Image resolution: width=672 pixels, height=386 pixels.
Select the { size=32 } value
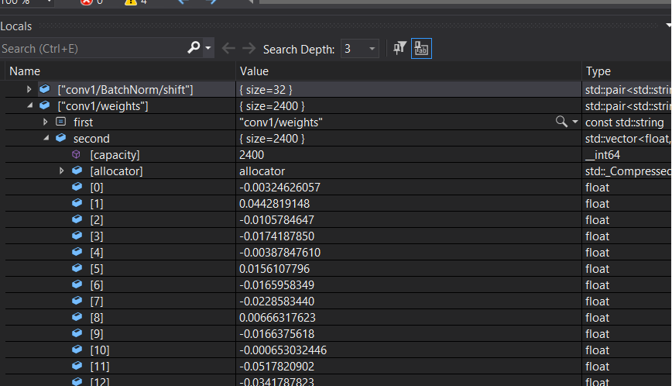click(266, 90)
